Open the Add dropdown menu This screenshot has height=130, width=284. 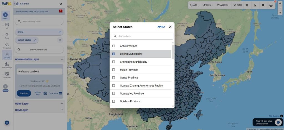[194, 5]
